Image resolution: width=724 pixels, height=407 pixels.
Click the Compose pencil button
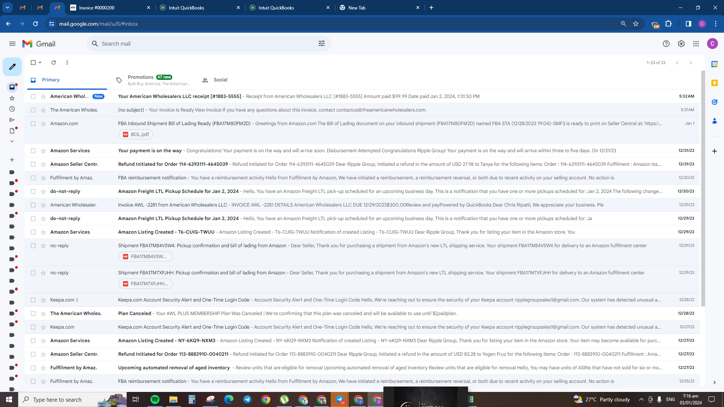click(x=12, y=67)
